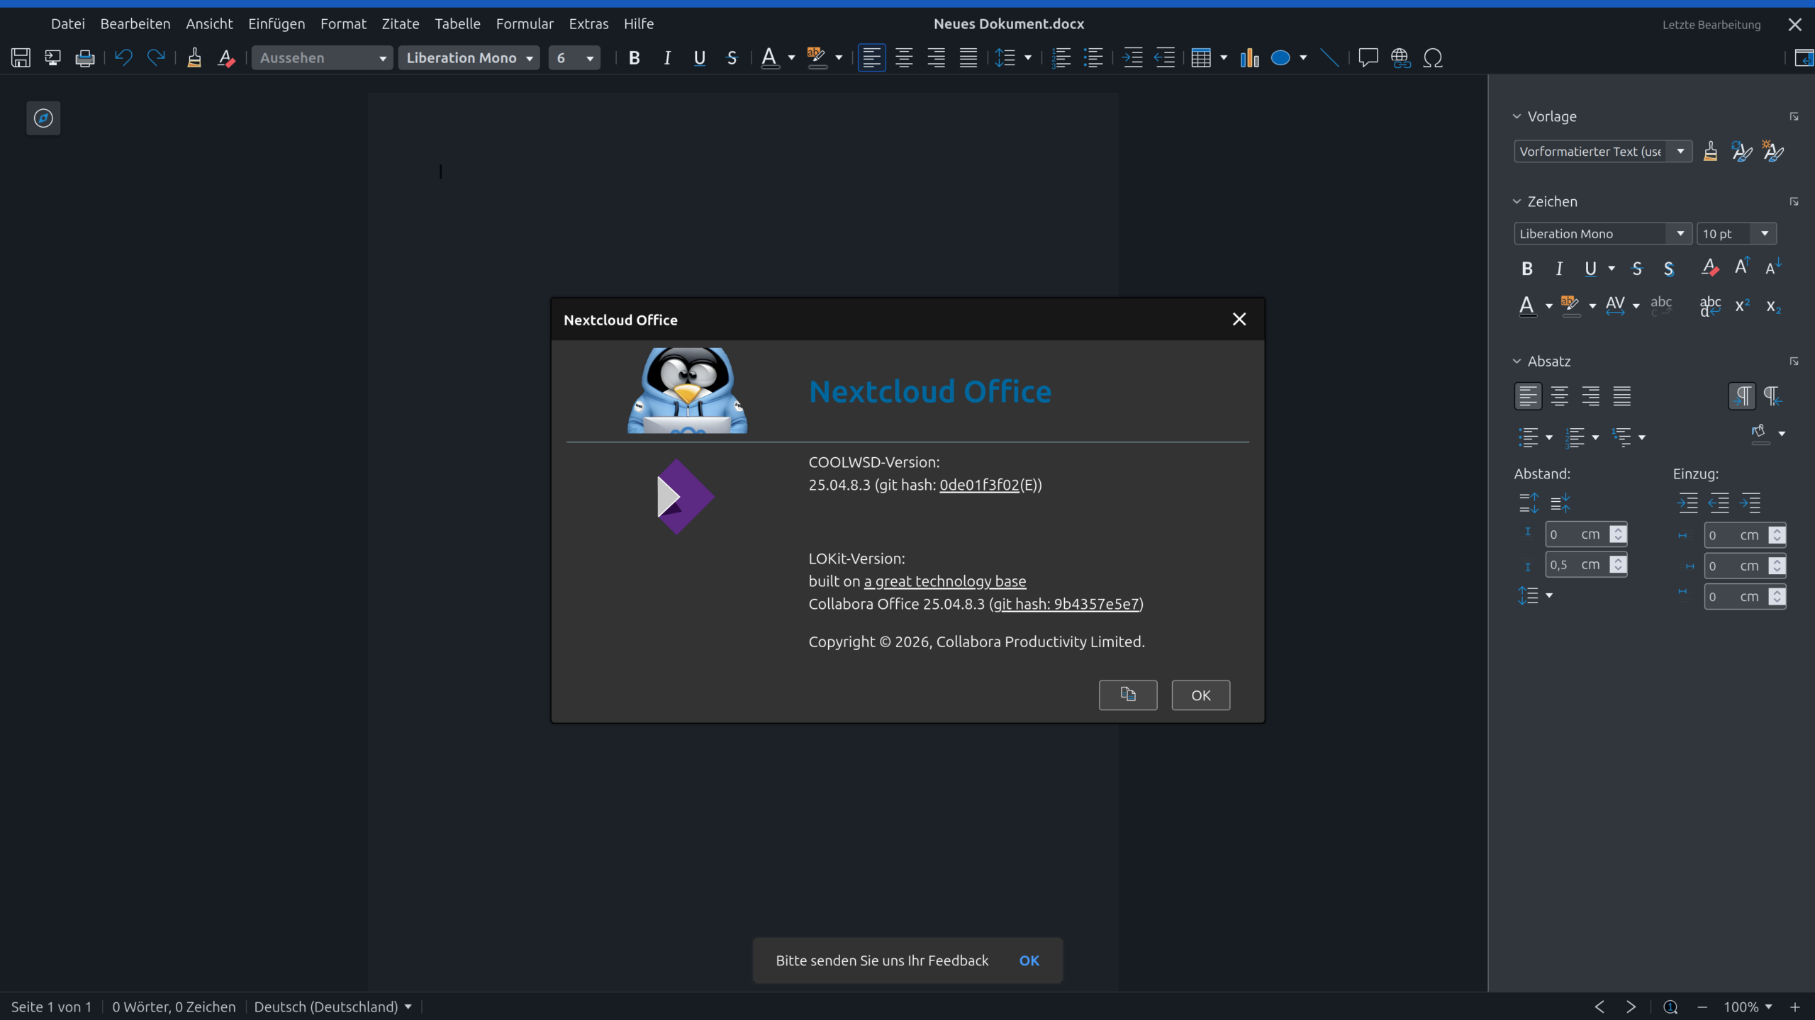Image resolution: width=1815 pixels, height=1020 pixels.
Task: Click the Save document icon
Action: (x=21, y=58)
